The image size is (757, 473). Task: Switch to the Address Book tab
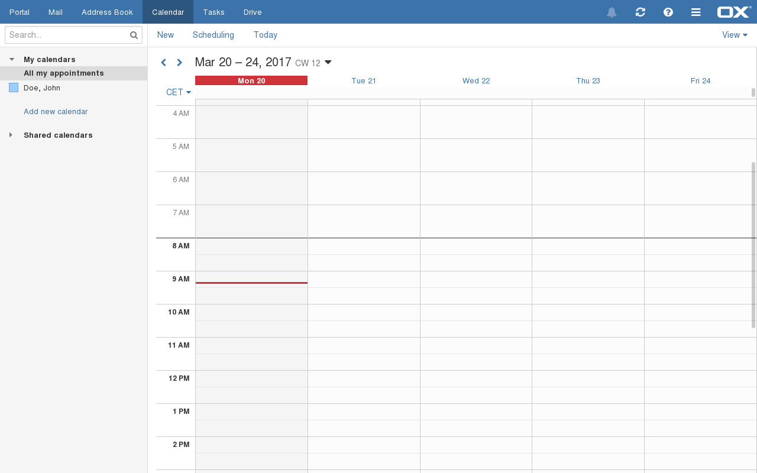pos(107,12)
